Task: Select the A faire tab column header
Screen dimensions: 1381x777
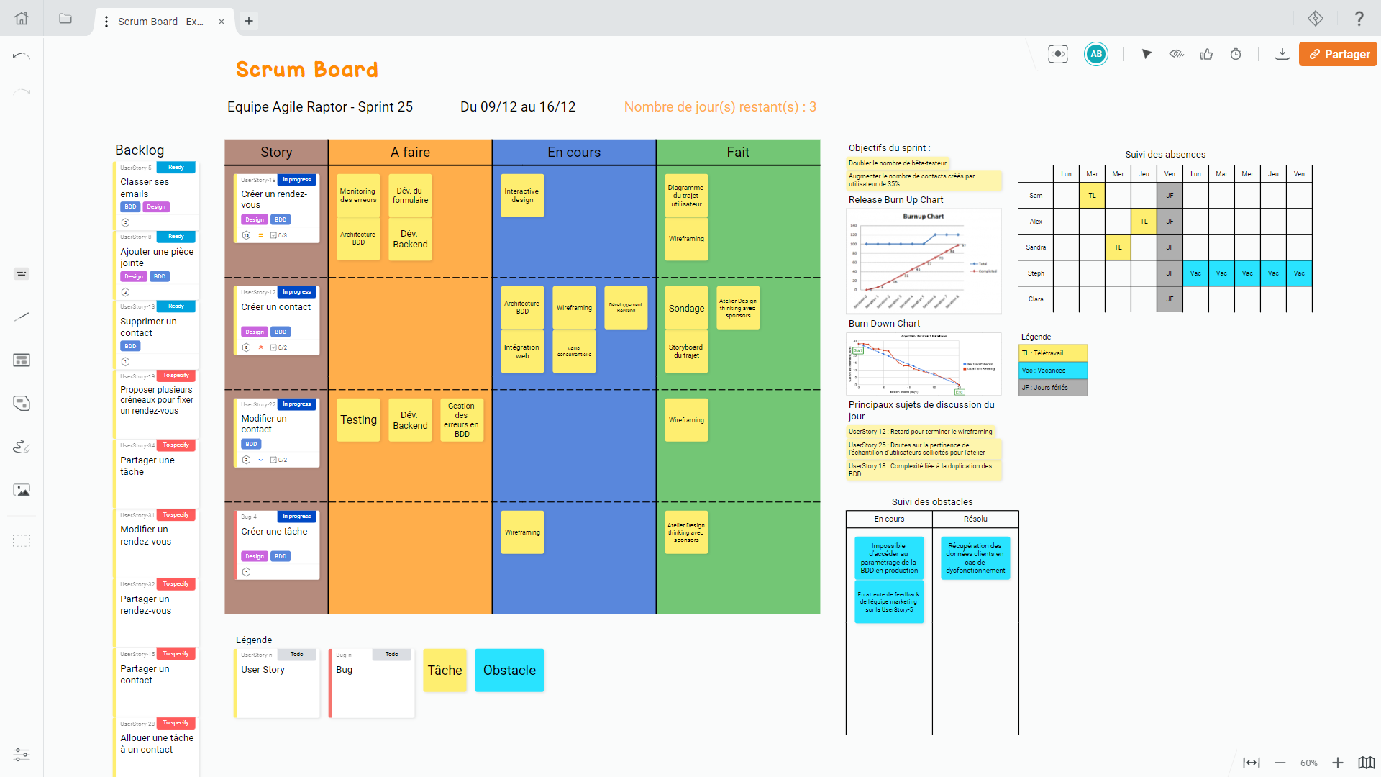Action: [410, 152]
